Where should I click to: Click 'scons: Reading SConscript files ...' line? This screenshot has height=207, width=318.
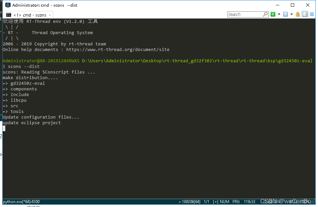coord(49,72)
